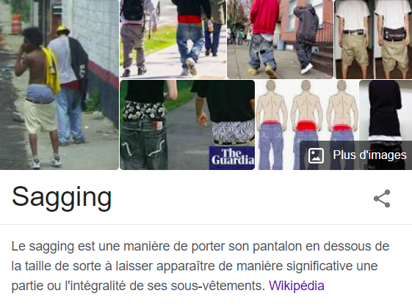This screenshot has height=307, width=412.
Task: Select the red hoodie person photo
Action: 280,39
